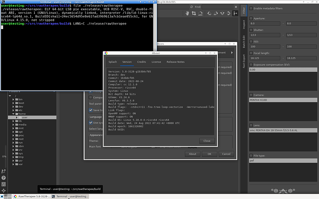The image size is (319, 199).
Task: Click the open folder icon for home
Action: click(17, 114)
